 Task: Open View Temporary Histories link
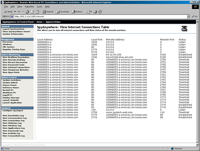[15, 70]
